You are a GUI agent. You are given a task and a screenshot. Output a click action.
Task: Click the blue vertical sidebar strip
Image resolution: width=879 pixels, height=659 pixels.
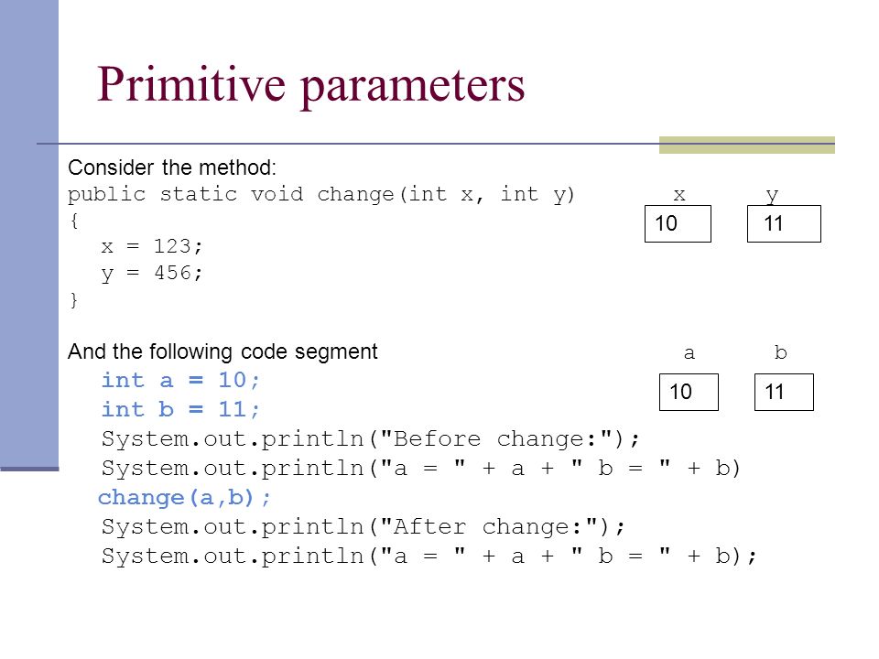point(29,234)
